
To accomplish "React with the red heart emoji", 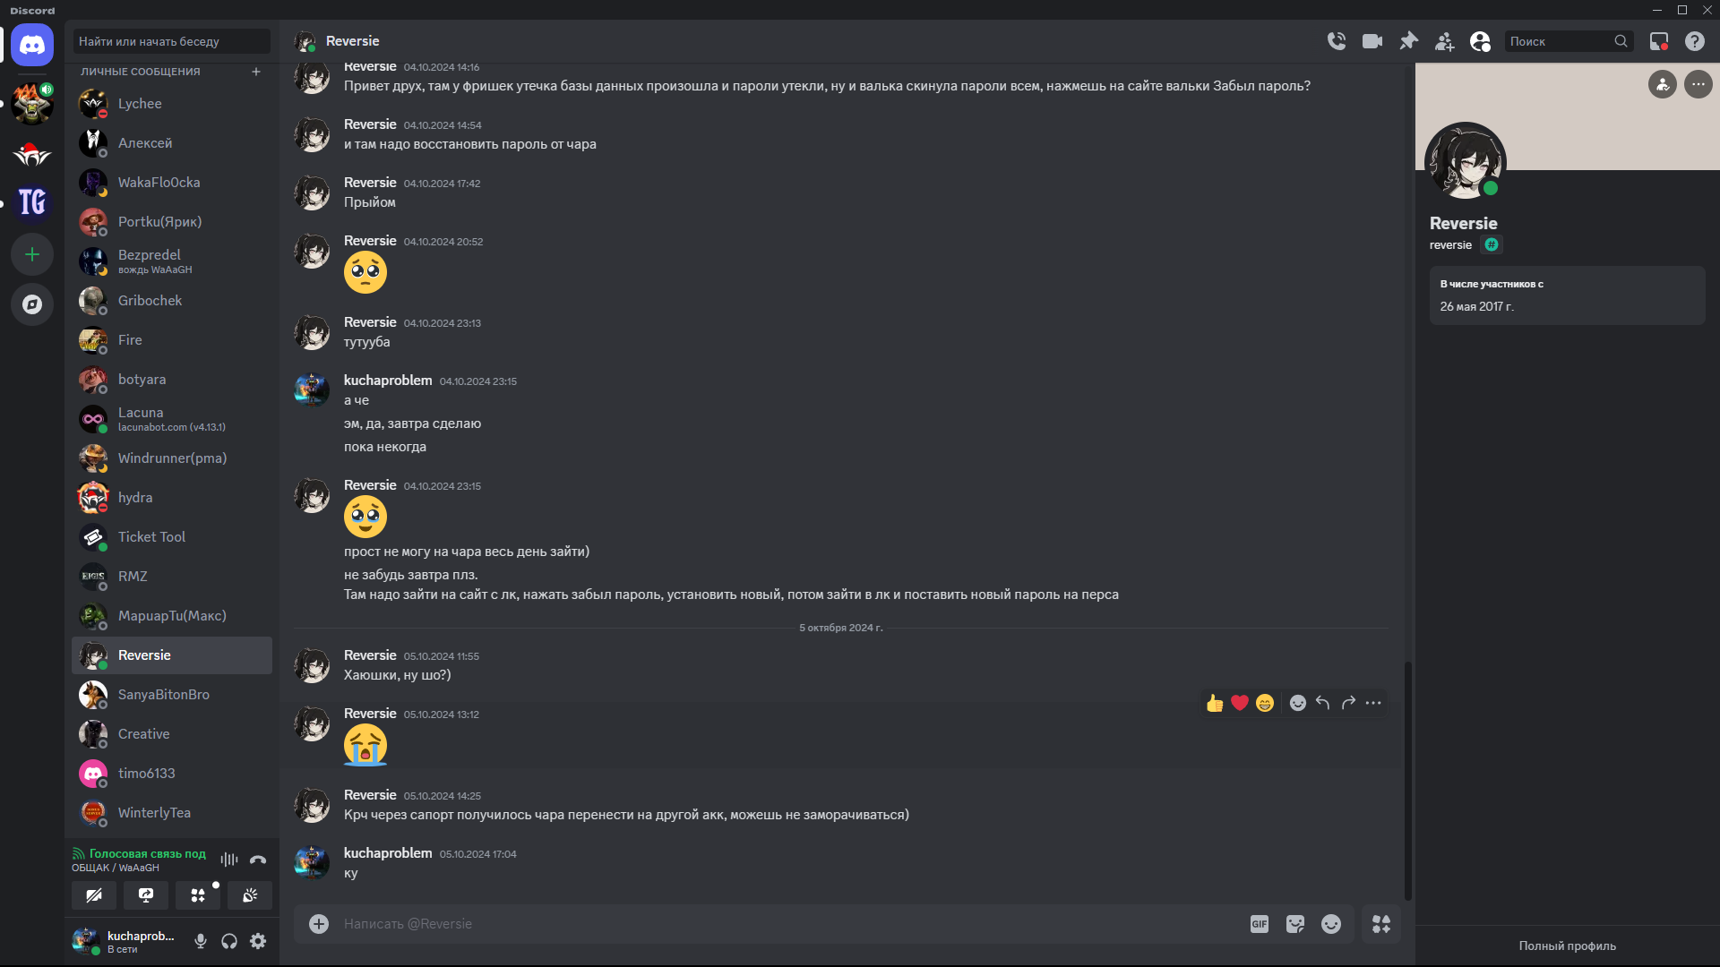I will click(1240, 703).
